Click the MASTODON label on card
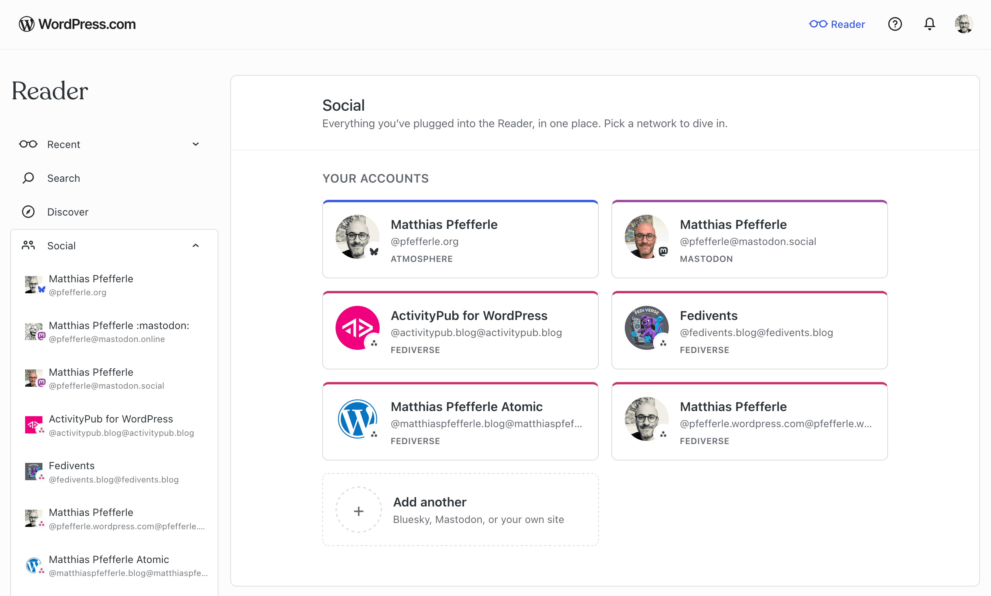This screenshot has height=596, width=991. (706, 259)
